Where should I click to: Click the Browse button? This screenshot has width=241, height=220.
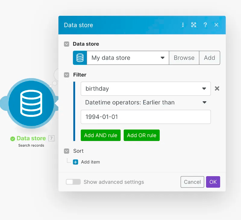[x=184, y=58]
